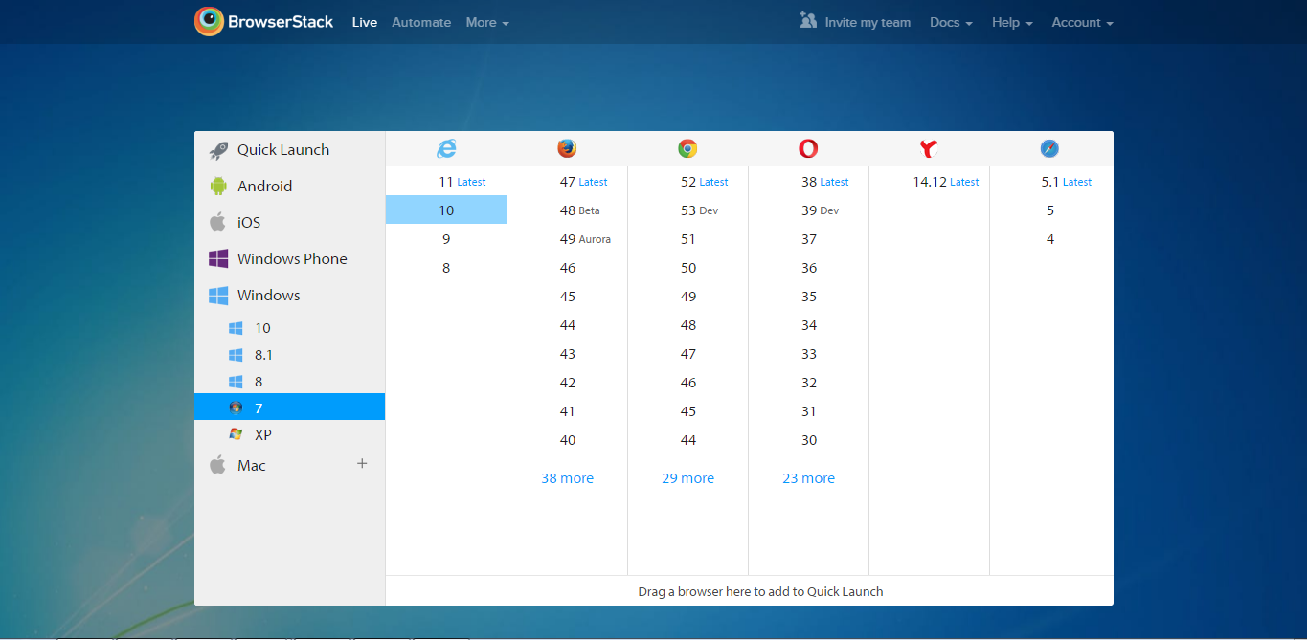Screen dimensions: 1307x640
Task: Select the Chrome browser icon
Action: 687,148
